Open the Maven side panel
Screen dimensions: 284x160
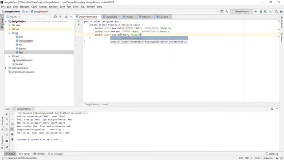coord(282,37)
